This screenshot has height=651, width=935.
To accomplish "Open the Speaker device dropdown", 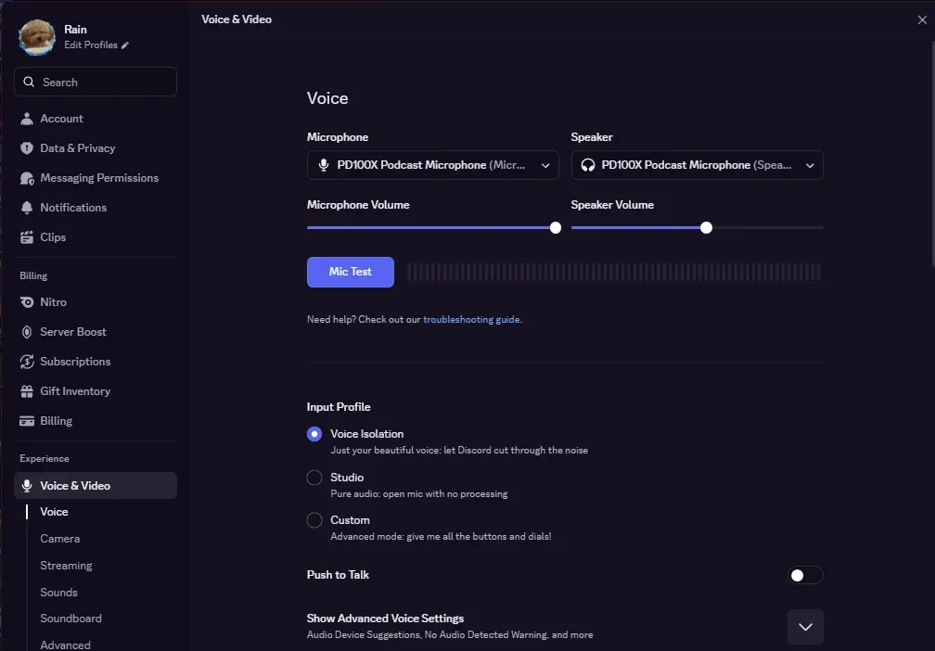I will [x=698, y=165].
